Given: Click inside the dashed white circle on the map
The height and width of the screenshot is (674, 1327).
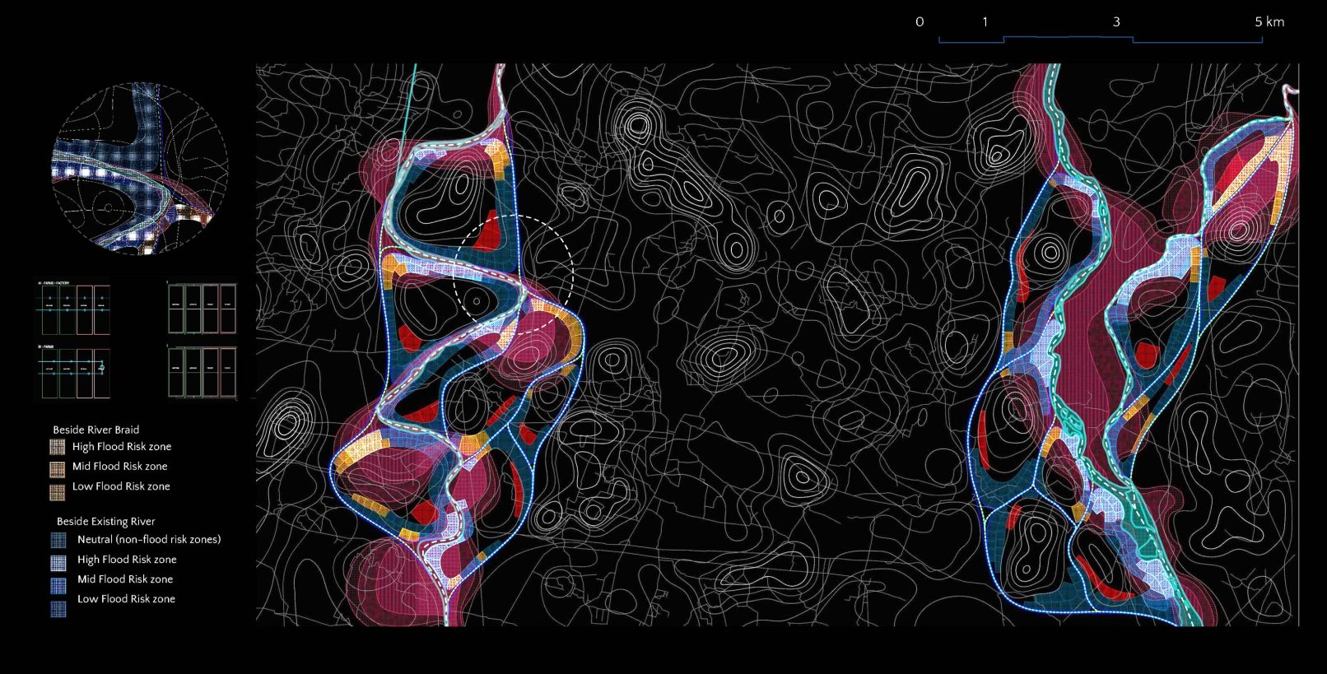Looking at the screenshot, I should (513, 274).
